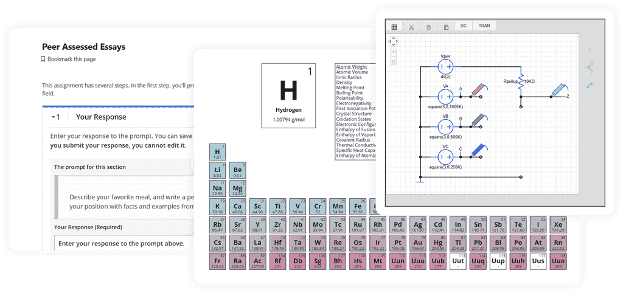Select Covalent Radius property
Viewport: 623px width, 293px height.
pos(353,140)
